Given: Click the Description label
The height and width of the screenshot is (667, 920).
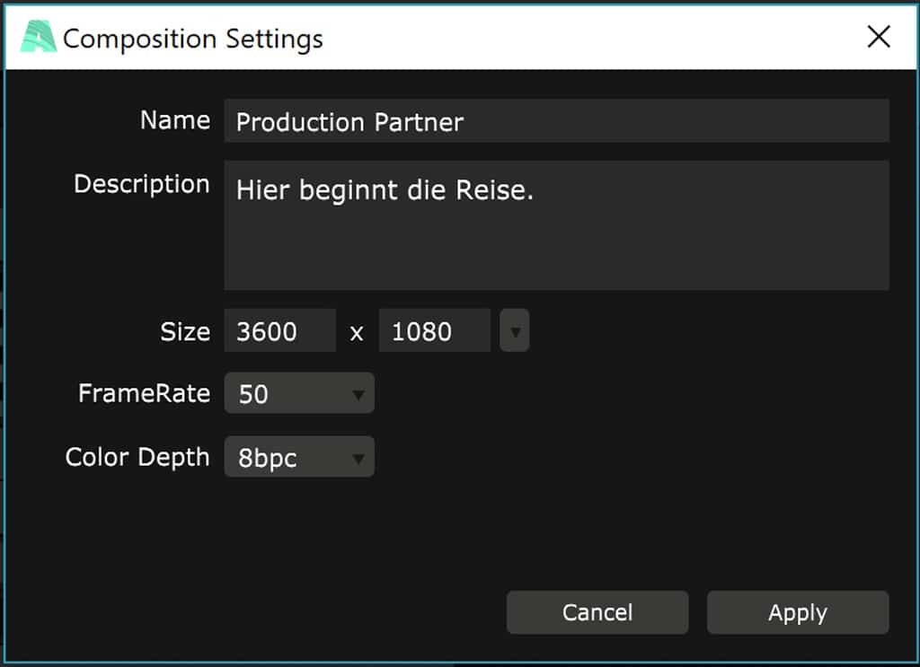Looking at the screenshot, I should (141, 184).
